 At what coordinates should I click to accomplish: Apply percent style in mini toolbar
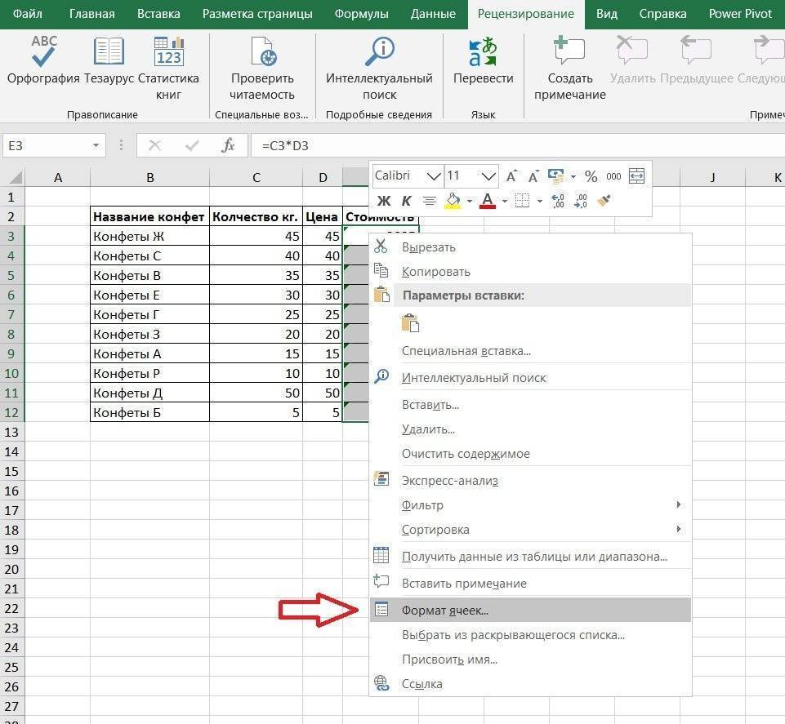[591, 176]
